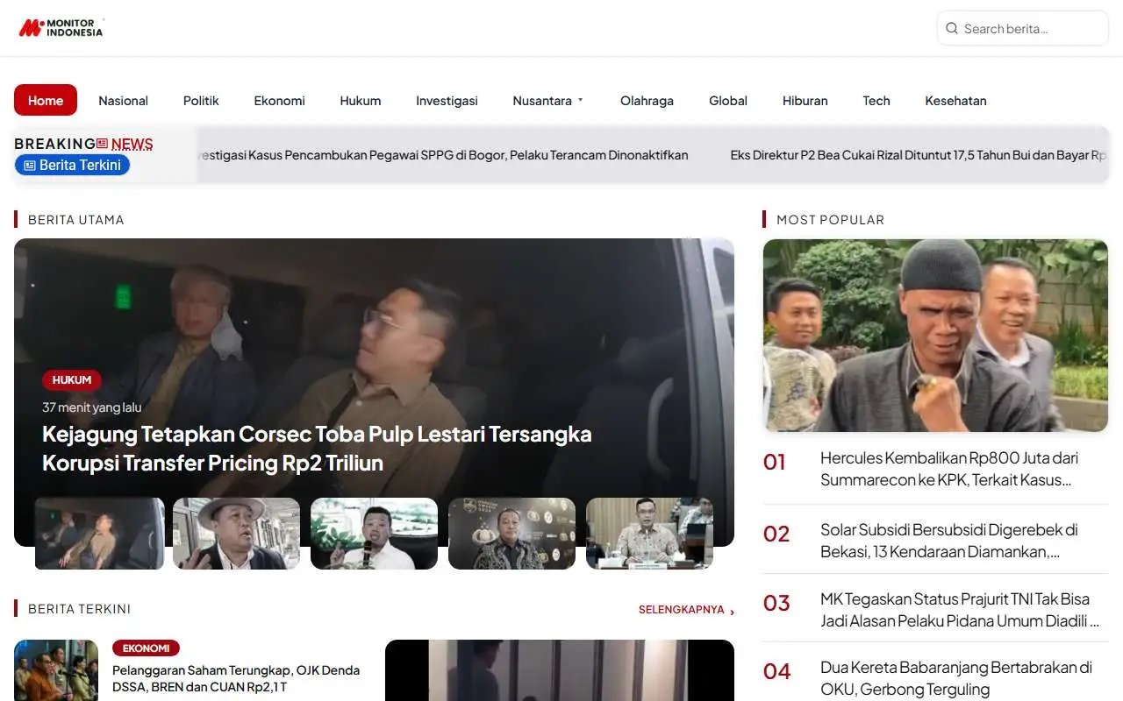Open the Tech section
Screen dimensions: 1123x701
pyautogui.click(x=876, y=101)
